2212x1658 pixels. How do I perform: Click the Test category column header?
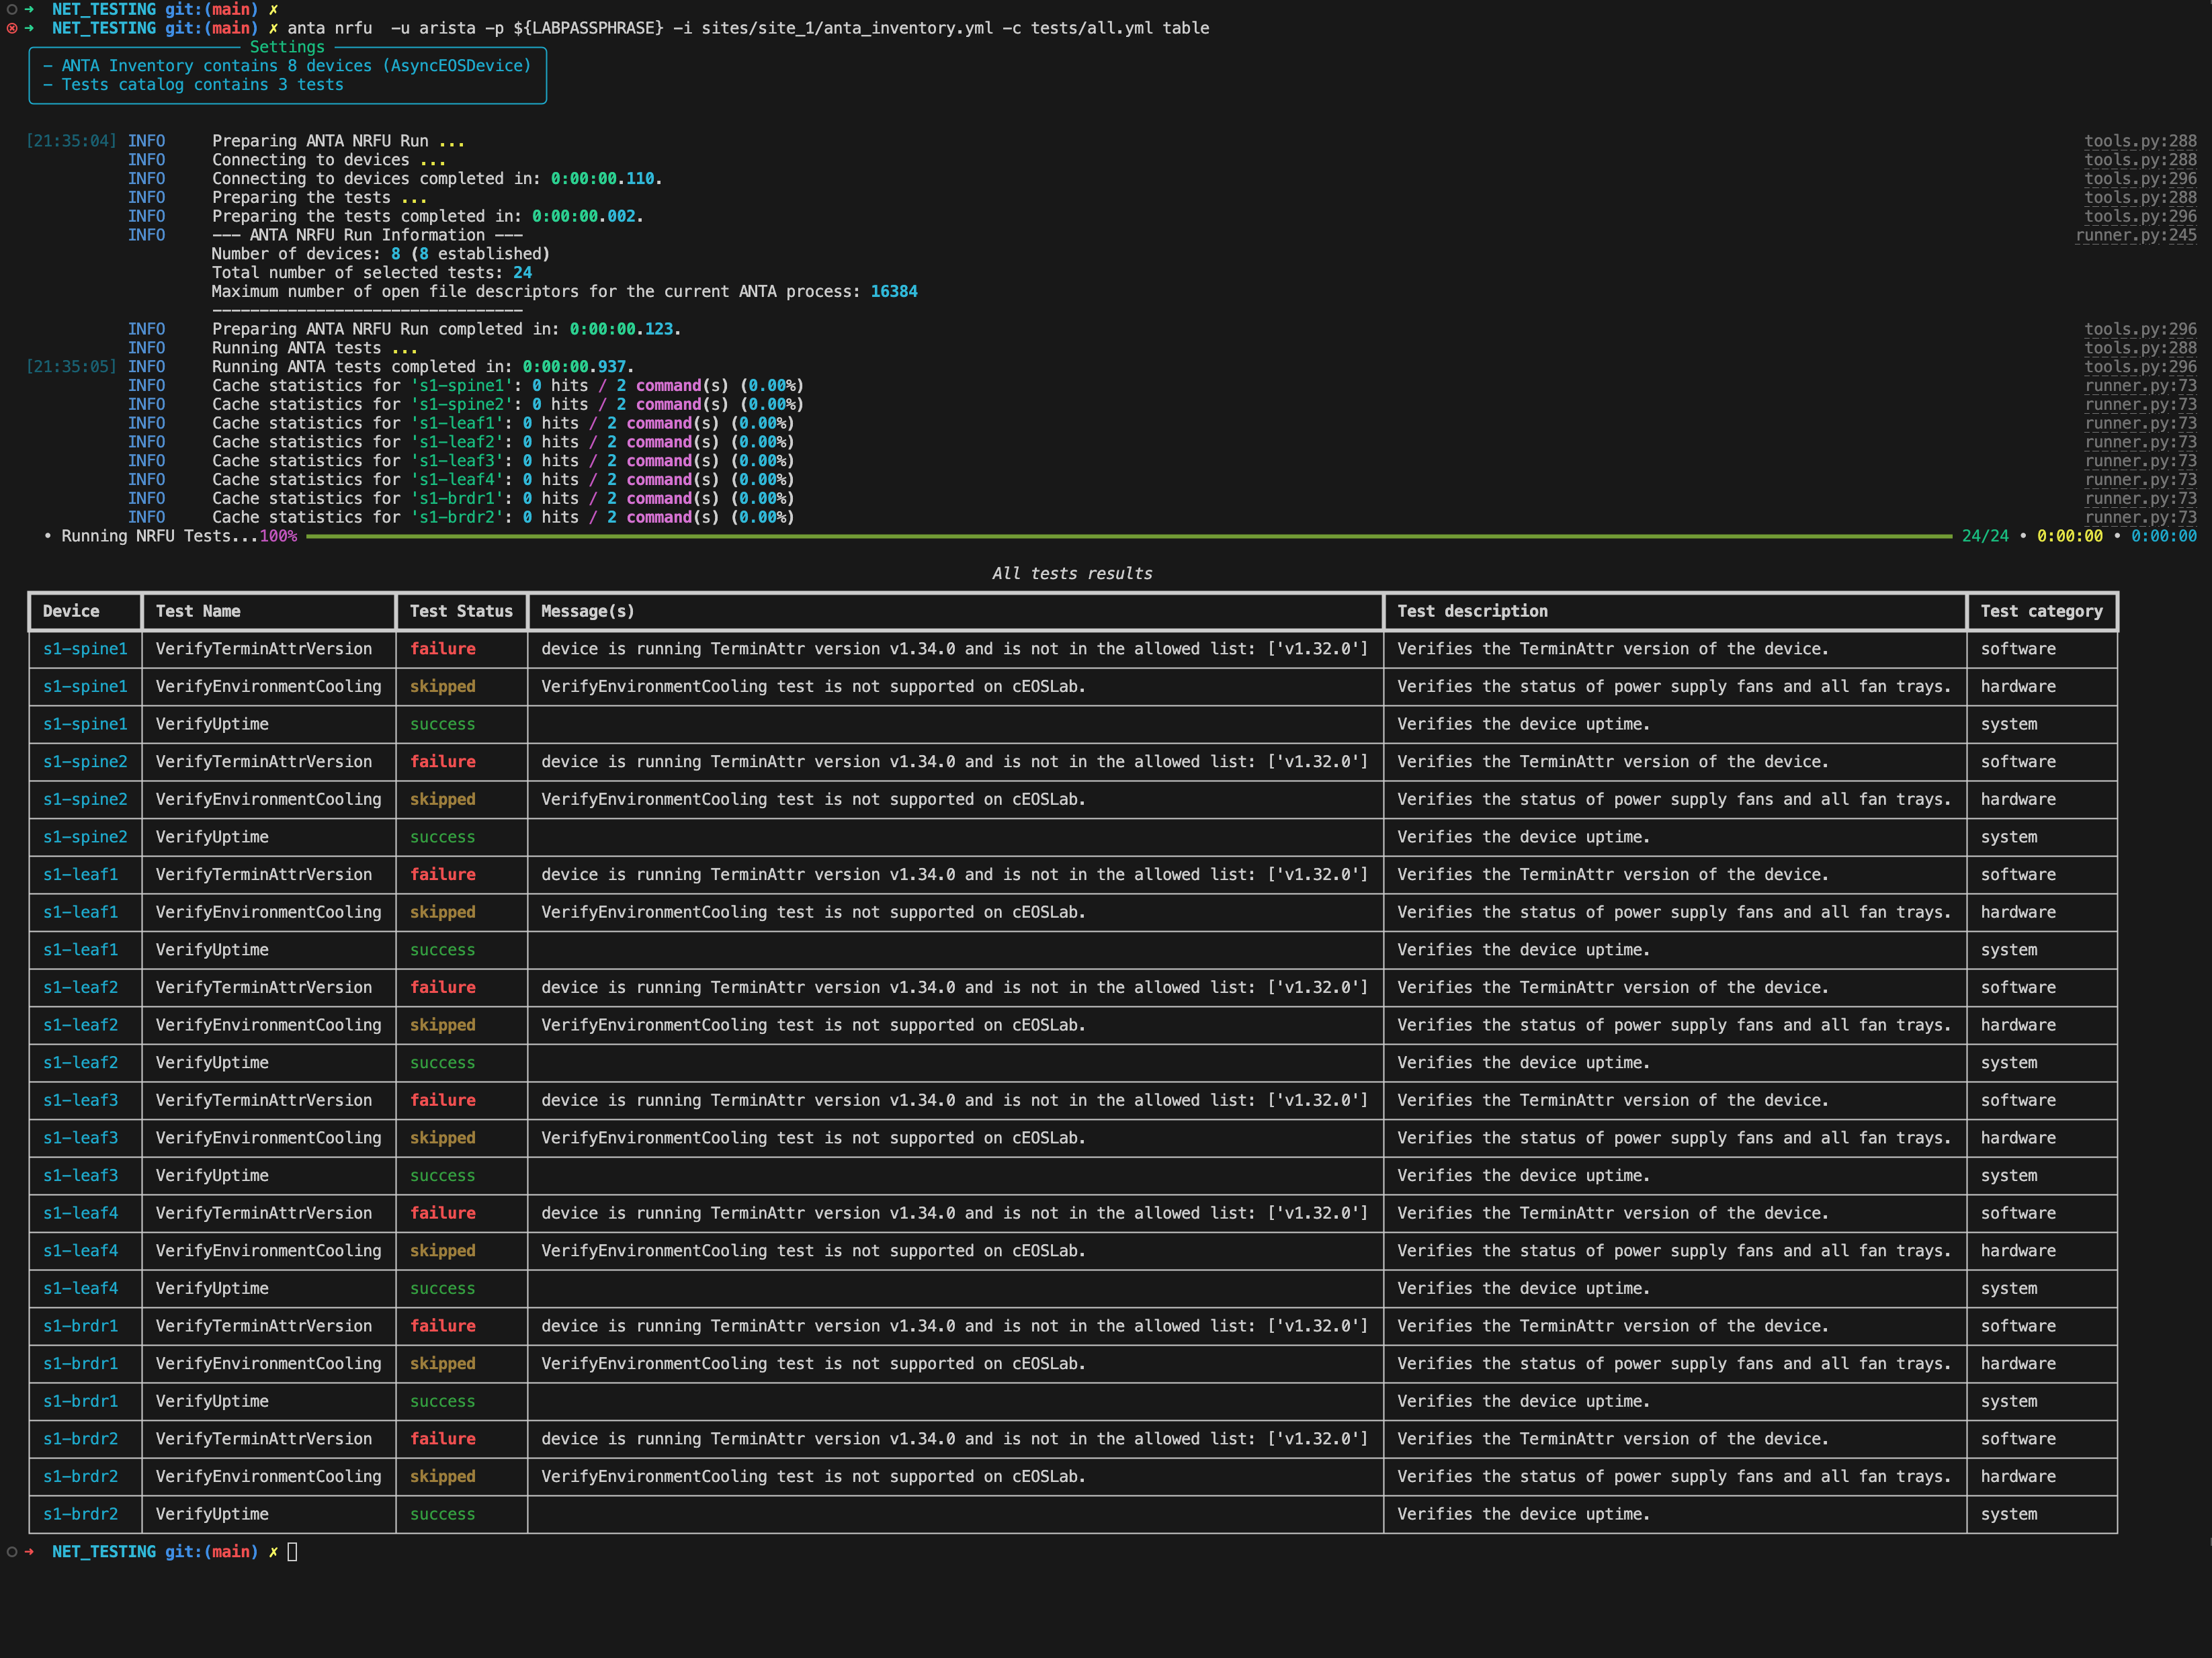(x=2040, y=611)
